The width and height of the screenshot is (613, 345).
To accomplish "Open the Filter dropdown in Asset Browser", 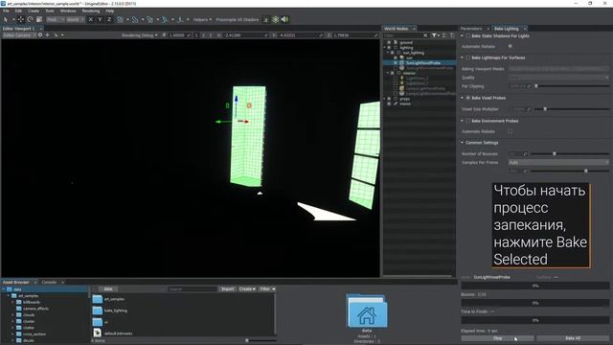I will [x=267, y=288].
